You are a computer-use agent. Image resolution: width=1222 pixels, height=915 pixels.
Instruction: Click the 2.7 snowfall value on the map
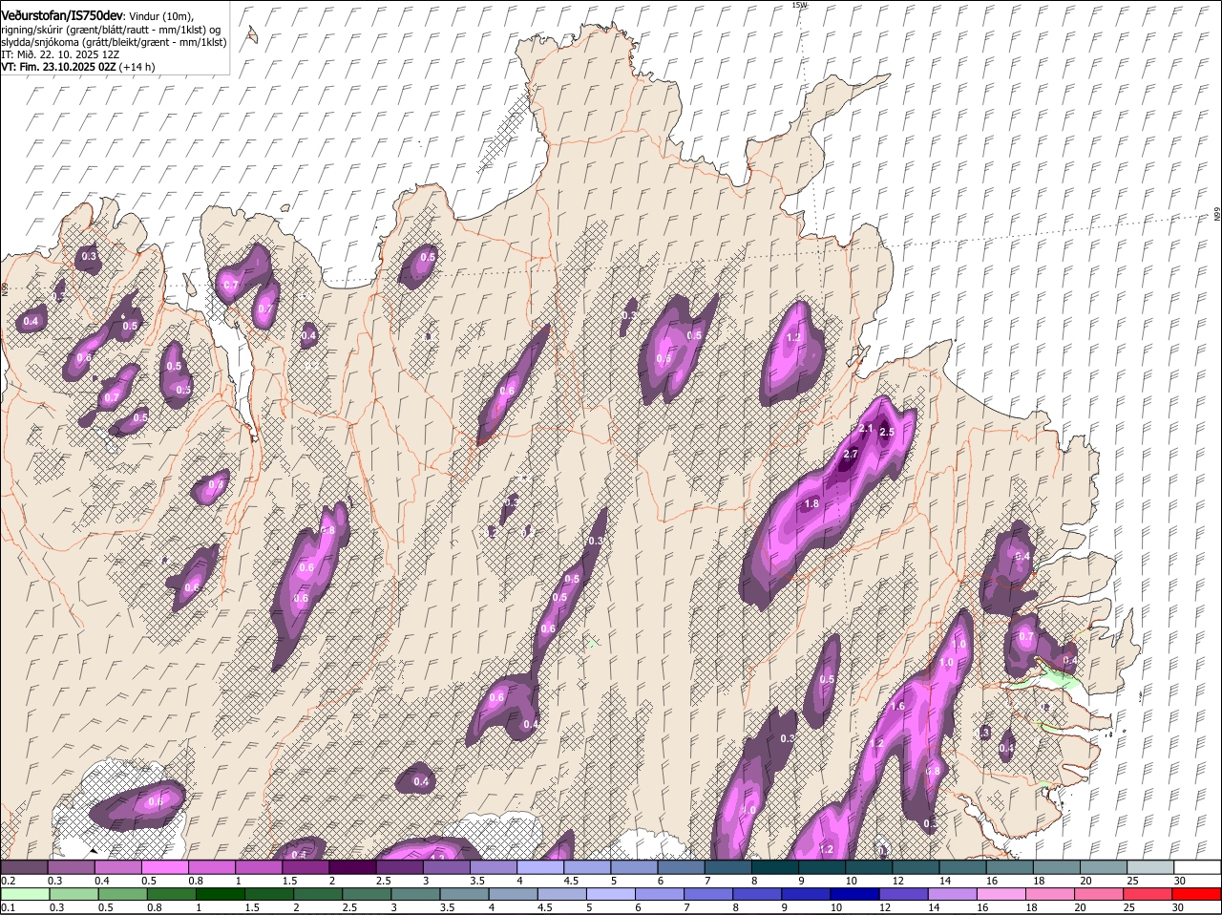click(x=852, y=454)
